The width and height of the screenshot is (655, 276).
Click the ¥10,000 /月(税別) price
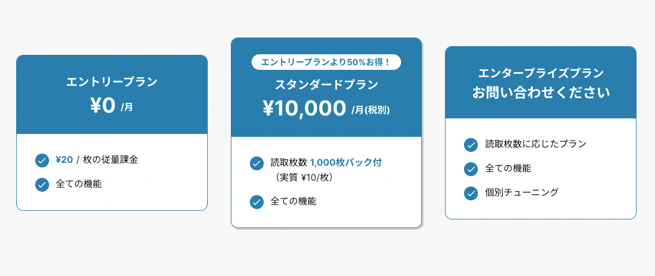tap(326, 109)
